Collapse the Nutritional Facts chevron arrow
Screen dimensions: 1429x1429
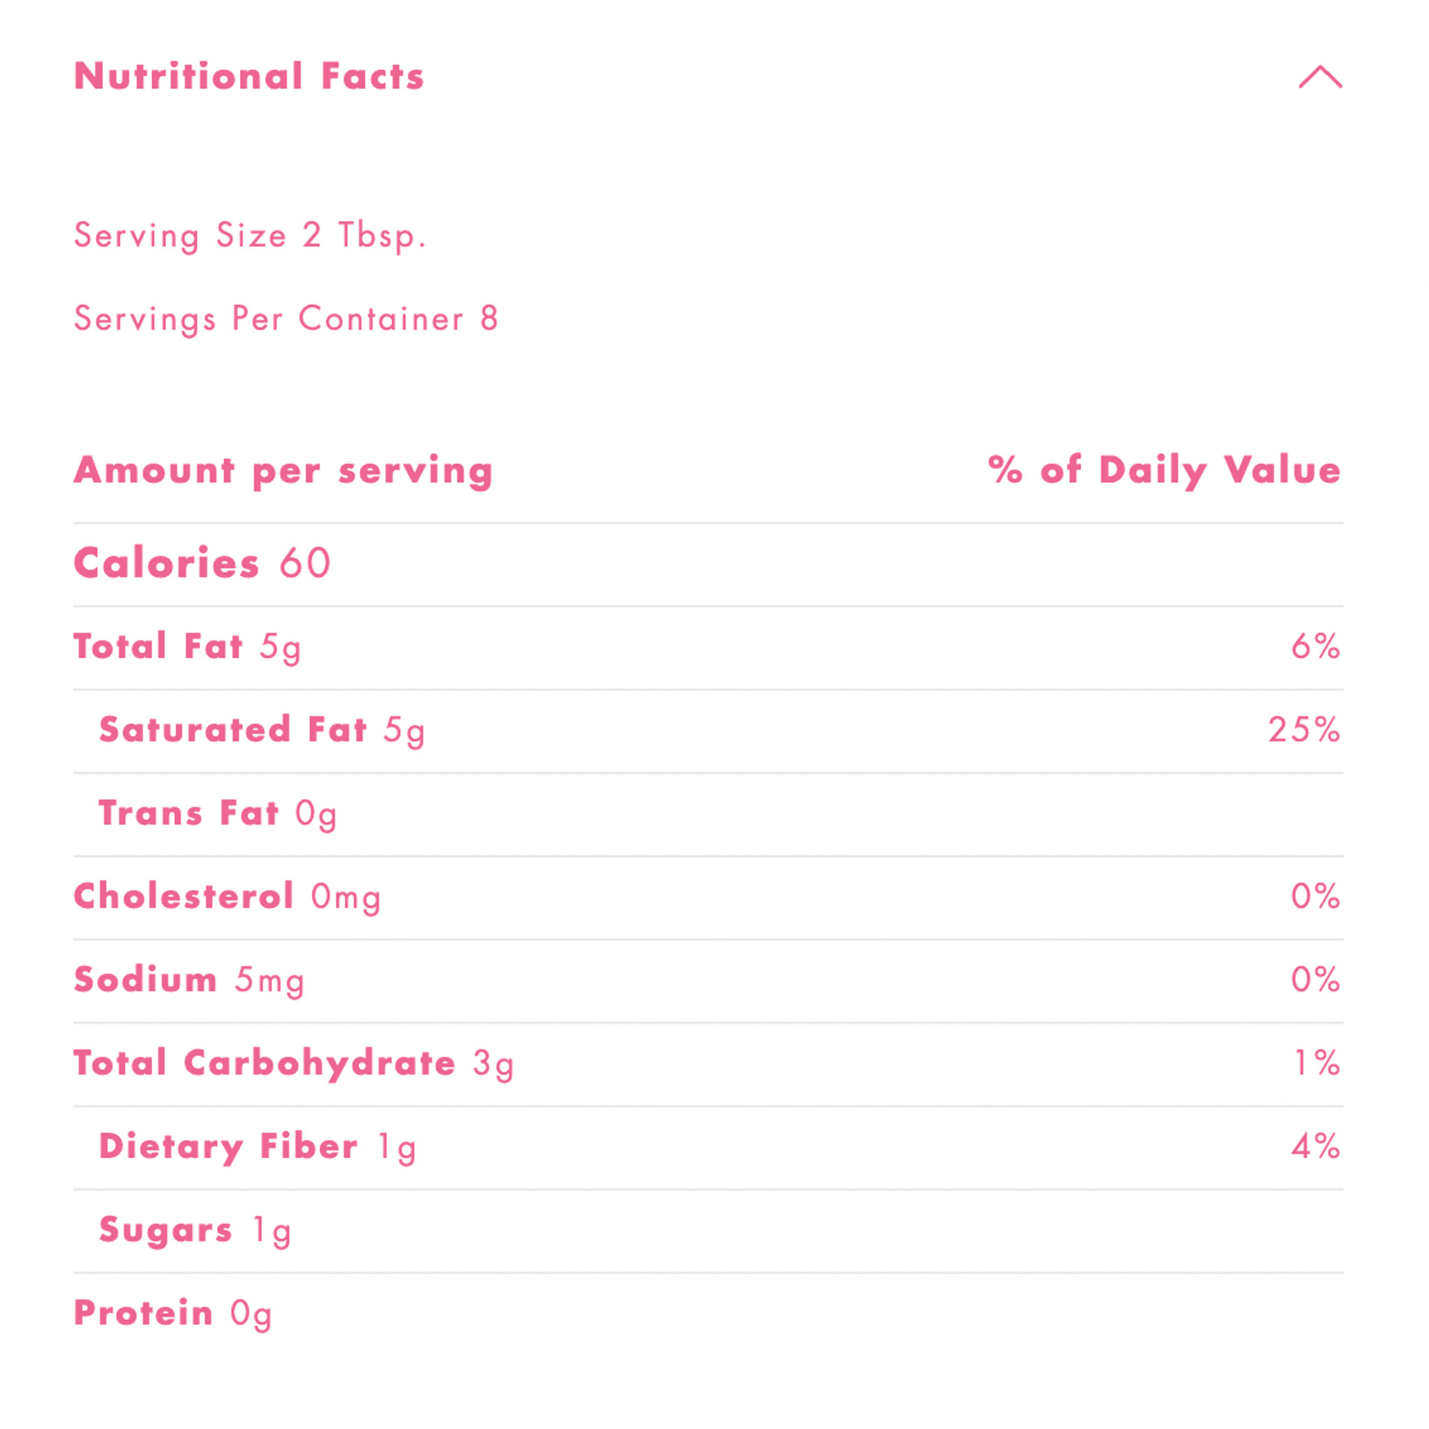[1319, 77]
